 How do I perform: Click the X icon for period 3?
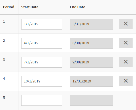tap(126, 62)
